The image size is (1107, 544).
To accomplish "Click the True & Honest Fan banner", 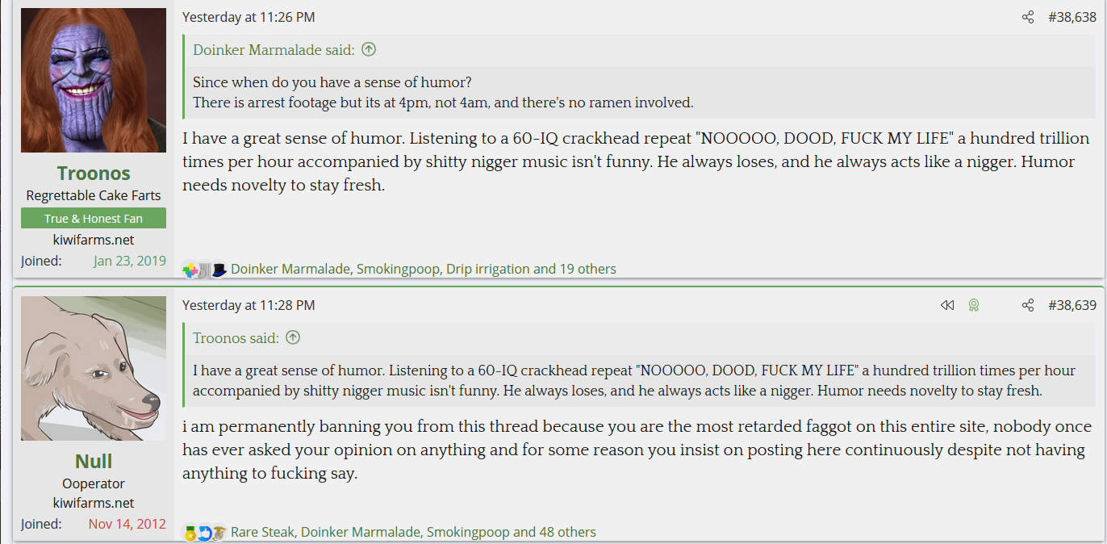I will pos(94,218).
